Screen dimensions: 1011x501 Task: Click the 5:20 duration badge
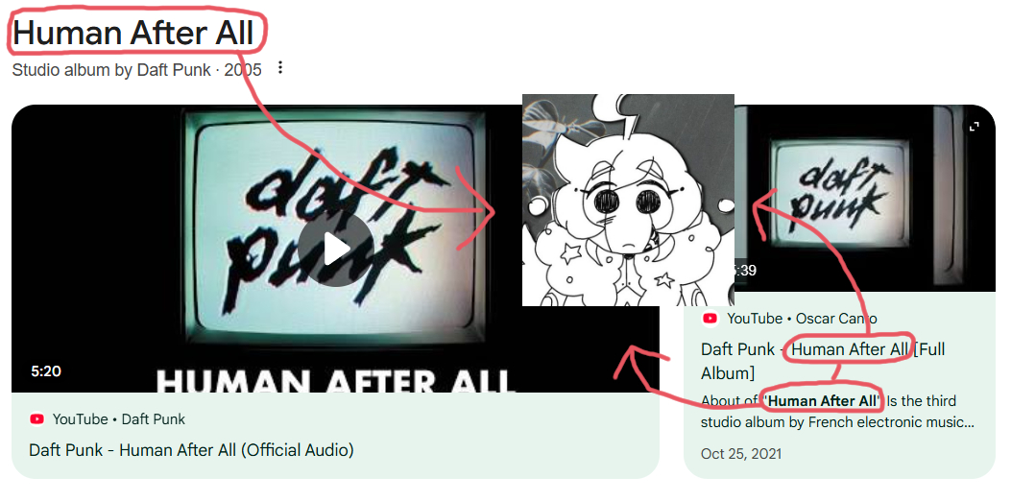pos(46,371)
